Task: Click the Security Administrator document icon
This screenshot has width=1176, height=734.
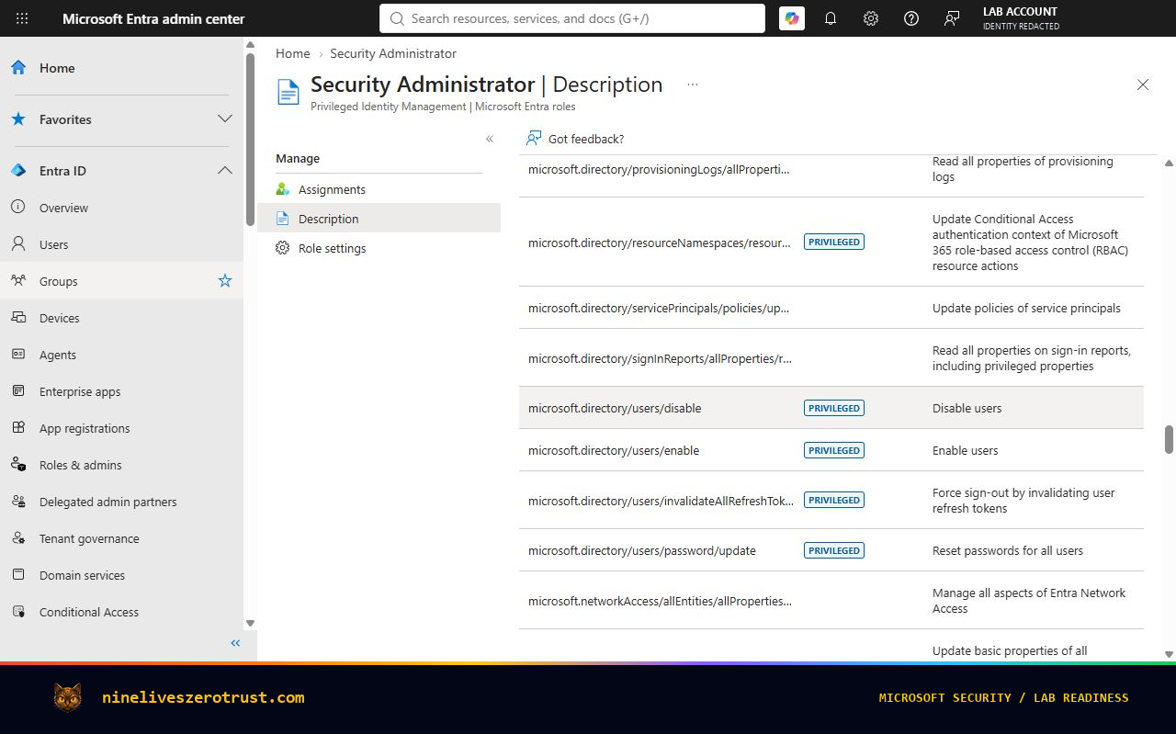Action: (288, 92)
